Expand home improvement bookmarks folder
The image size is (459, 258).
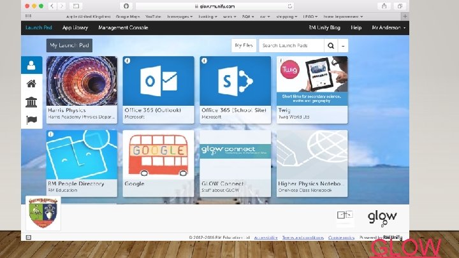coord(343,17)
